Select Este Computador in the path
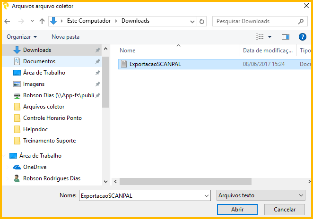This screenshot has width=313, height=219. coord(89,21)
